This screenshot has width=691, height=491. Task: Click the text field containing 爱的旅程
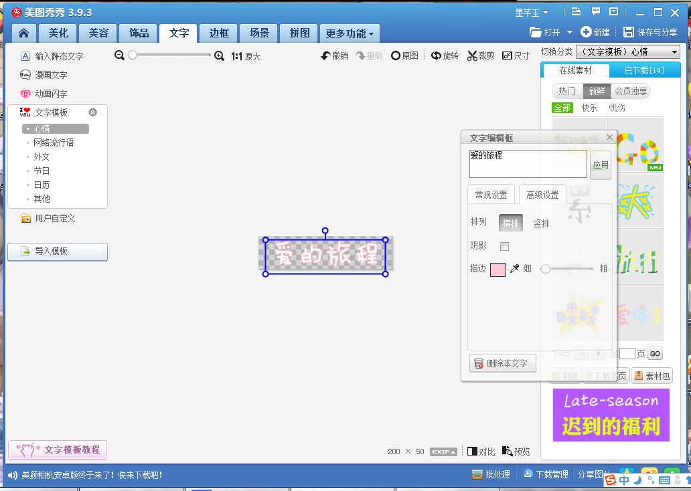(528, 164)
